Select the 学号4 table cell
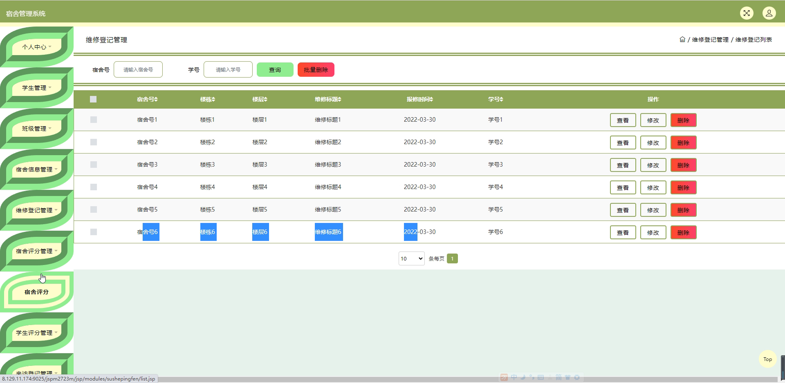Viewport: 785px width, 383px height. (x=496, y=187)
